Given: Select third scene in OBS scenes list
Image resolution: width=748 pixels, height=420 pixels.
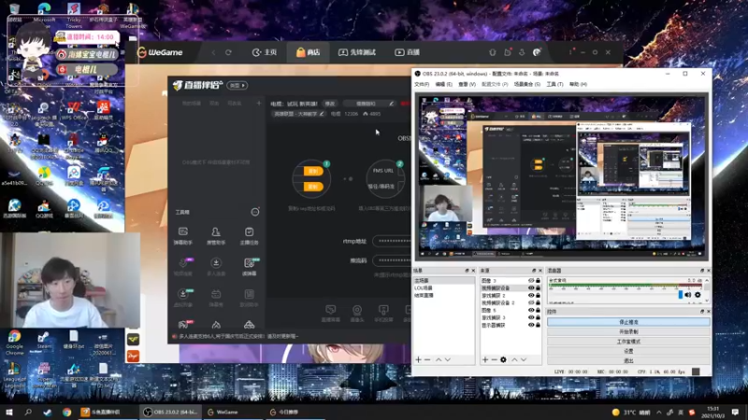Looking at the screenshot, I should pos(444,295).
